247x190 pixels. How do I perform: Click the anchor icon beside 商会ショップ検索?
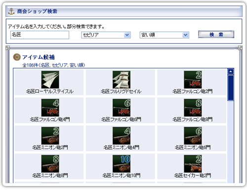click(11, 11)
